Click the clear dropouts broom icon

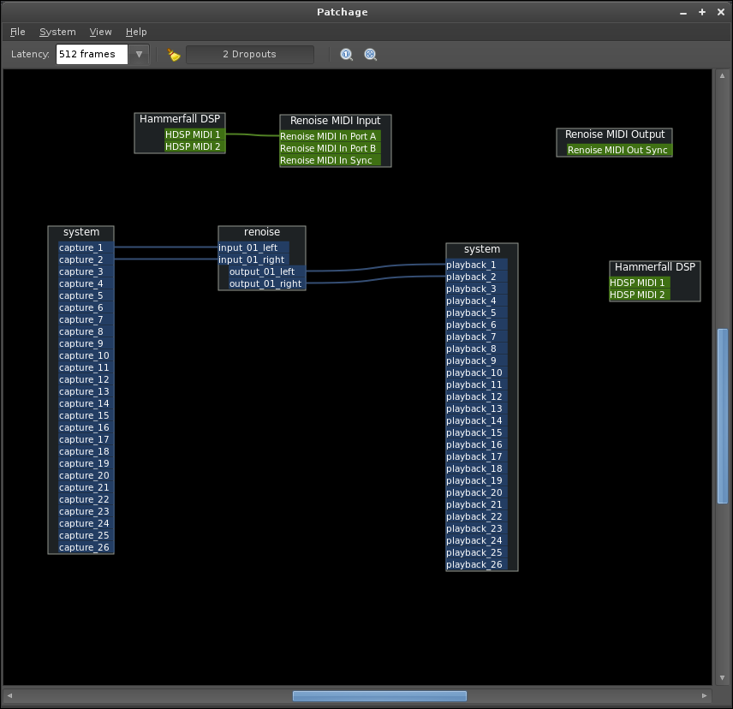tap(174, 55)
